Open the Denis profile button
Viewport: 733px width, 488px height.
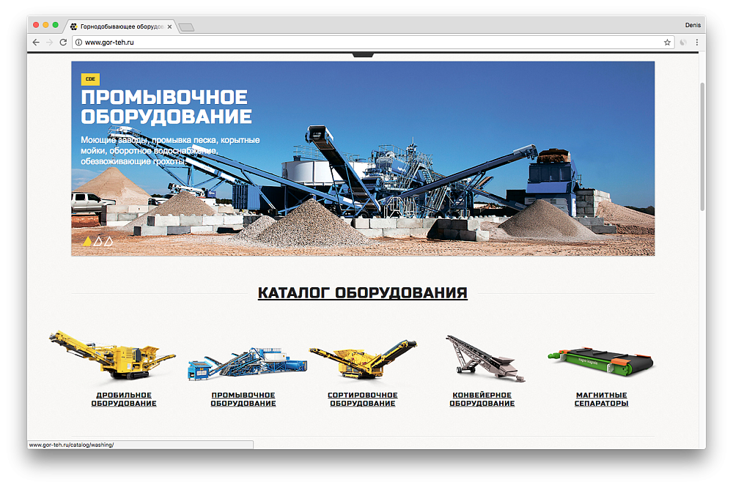coord(693,25)
